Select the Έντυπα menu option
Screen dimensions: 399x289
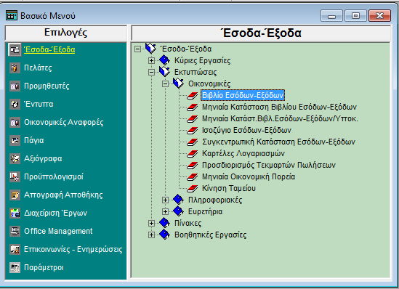click(x=39, y=104)
